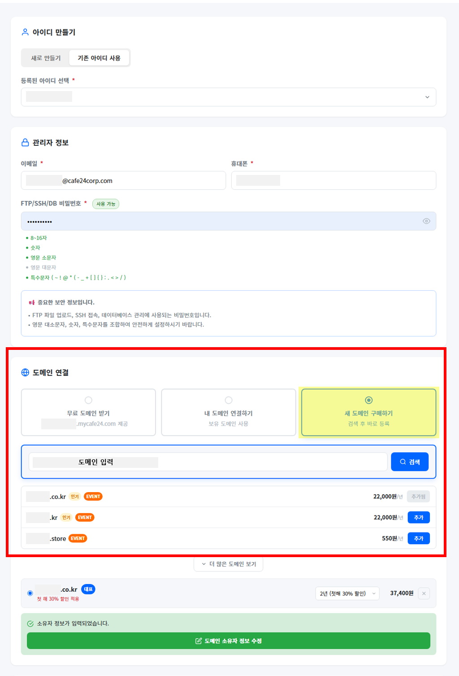Viewport: 459px width, 676px height.
Task: Select 내 도메인 연결하기 option
Action: click(x=229, y=412)
